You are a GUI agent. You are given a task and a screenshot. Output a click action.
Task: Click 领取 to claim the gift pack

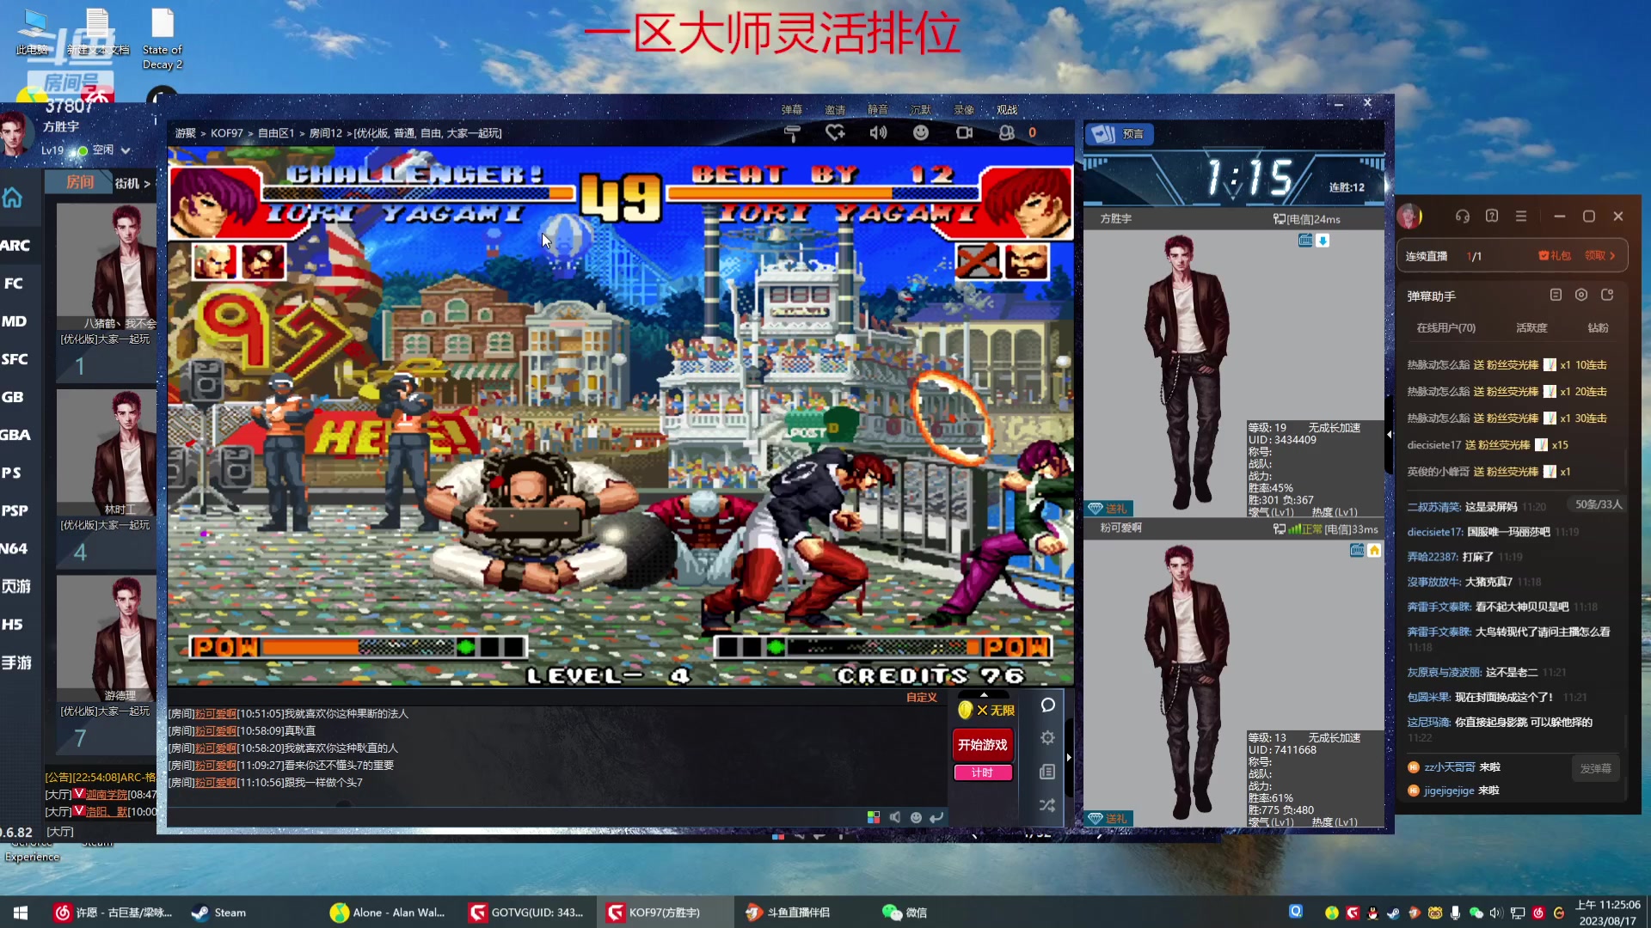[x=1599, y=255]
